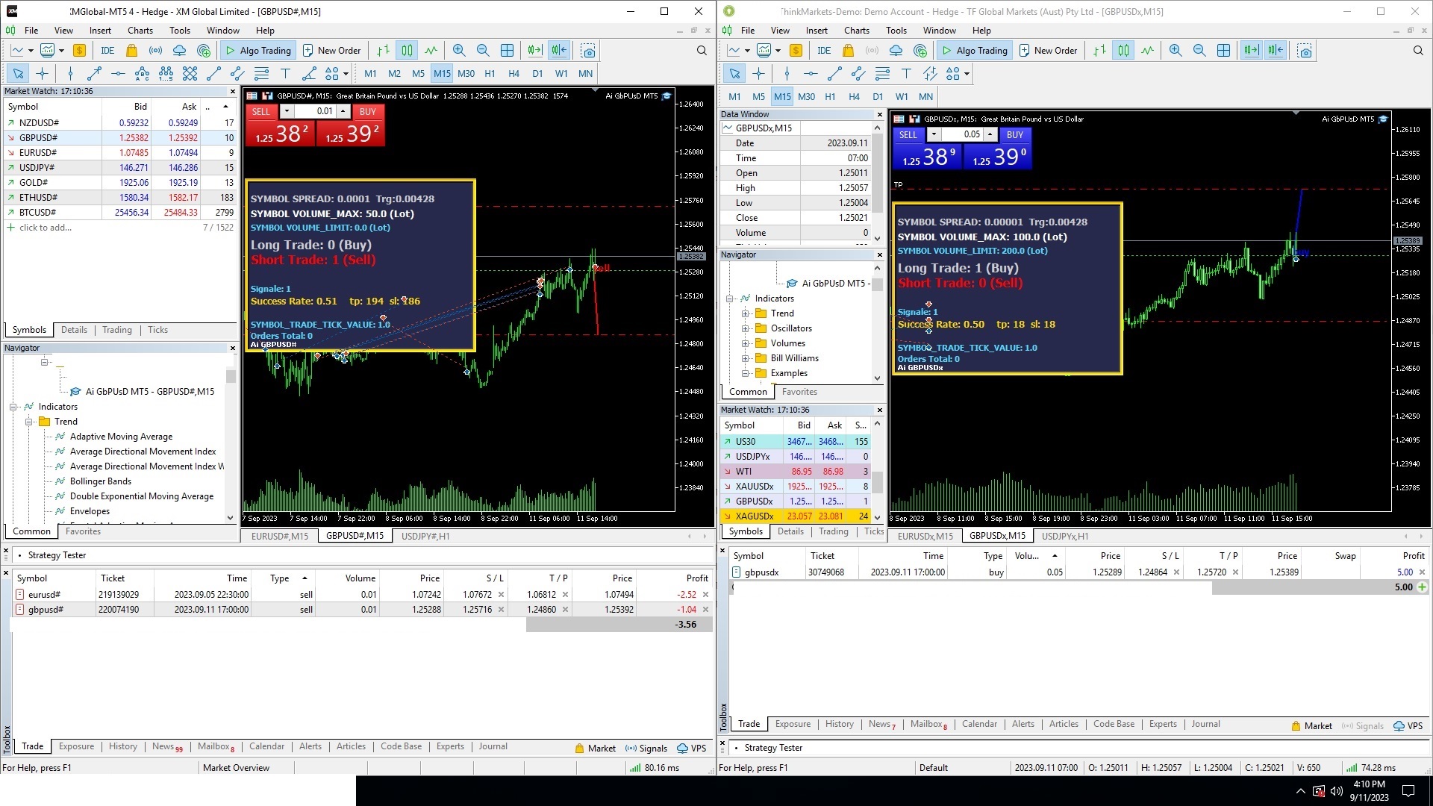This screenshot has width=1433, height=806.
Task: Click the red SELL button on GBPUSD# chart
Action: pyautogui.click(x=261, y=111)
